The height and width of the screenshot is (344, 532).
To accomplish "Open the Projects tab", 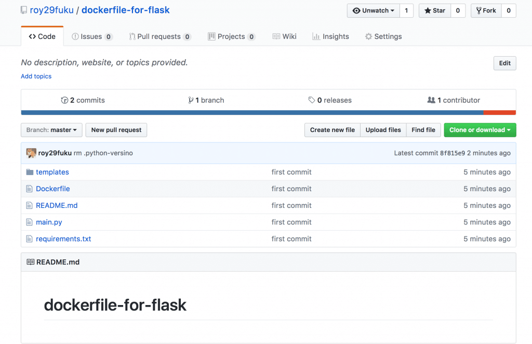I will [x=231, y=36].
